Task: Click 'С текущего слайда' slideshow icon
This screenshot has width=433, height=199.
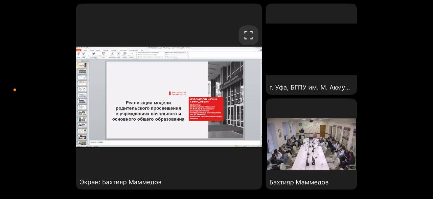Action: point(83,54)
